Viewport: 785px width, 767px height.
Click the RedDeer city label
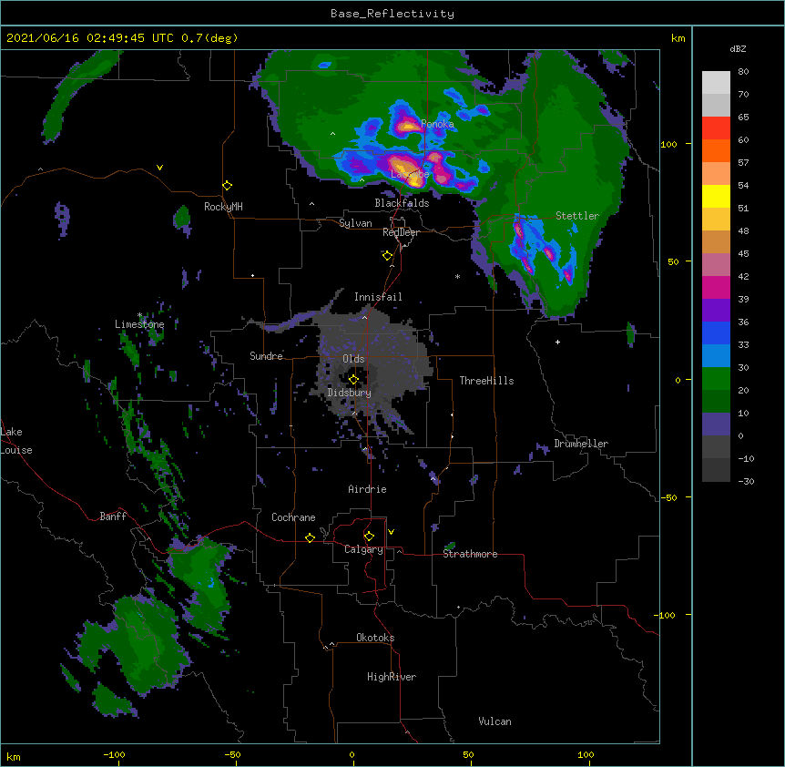(401, 232)
